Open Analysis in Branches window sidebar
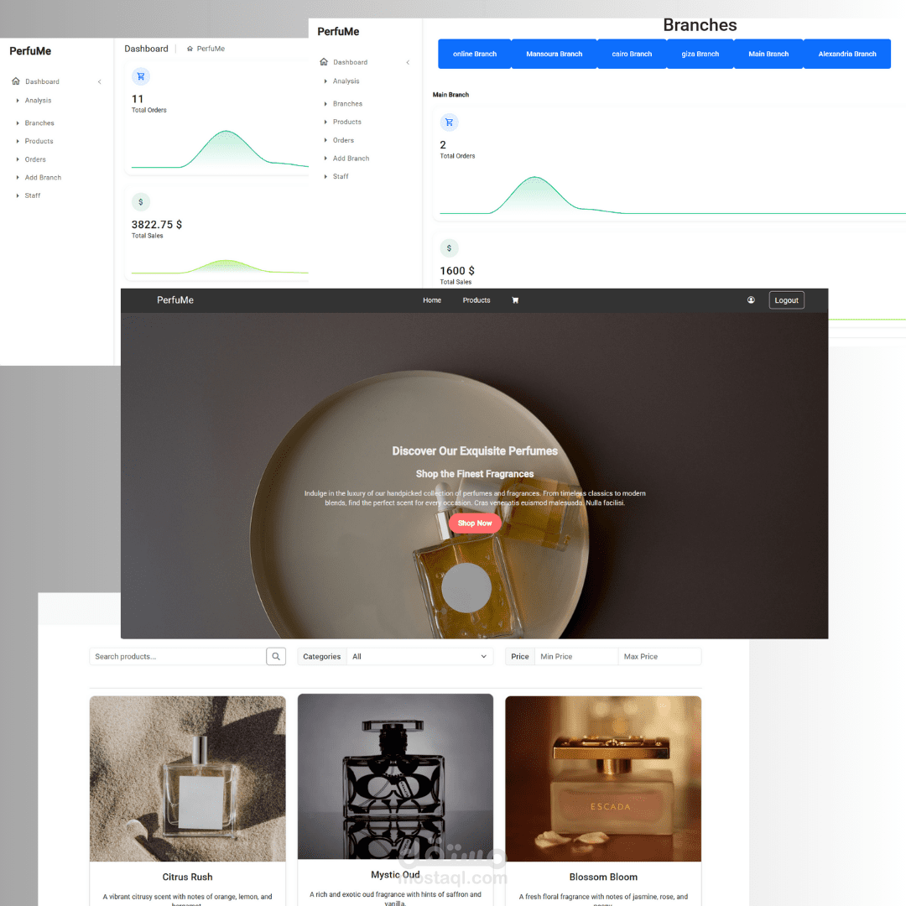This screenshot has width=906, height=906. pos(346,81)
